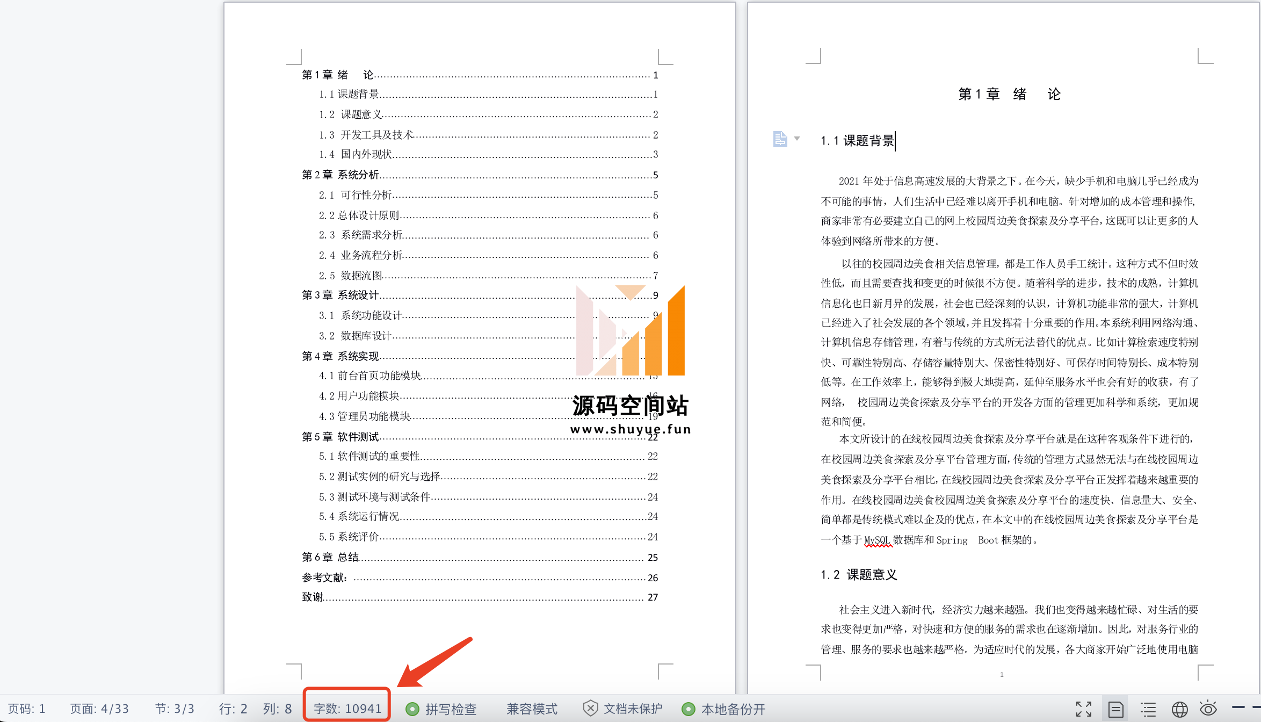The image size is (1261, 722).
Task: Click 兼容模式 compatibility mode indicator
Action: tap(532, 709)
